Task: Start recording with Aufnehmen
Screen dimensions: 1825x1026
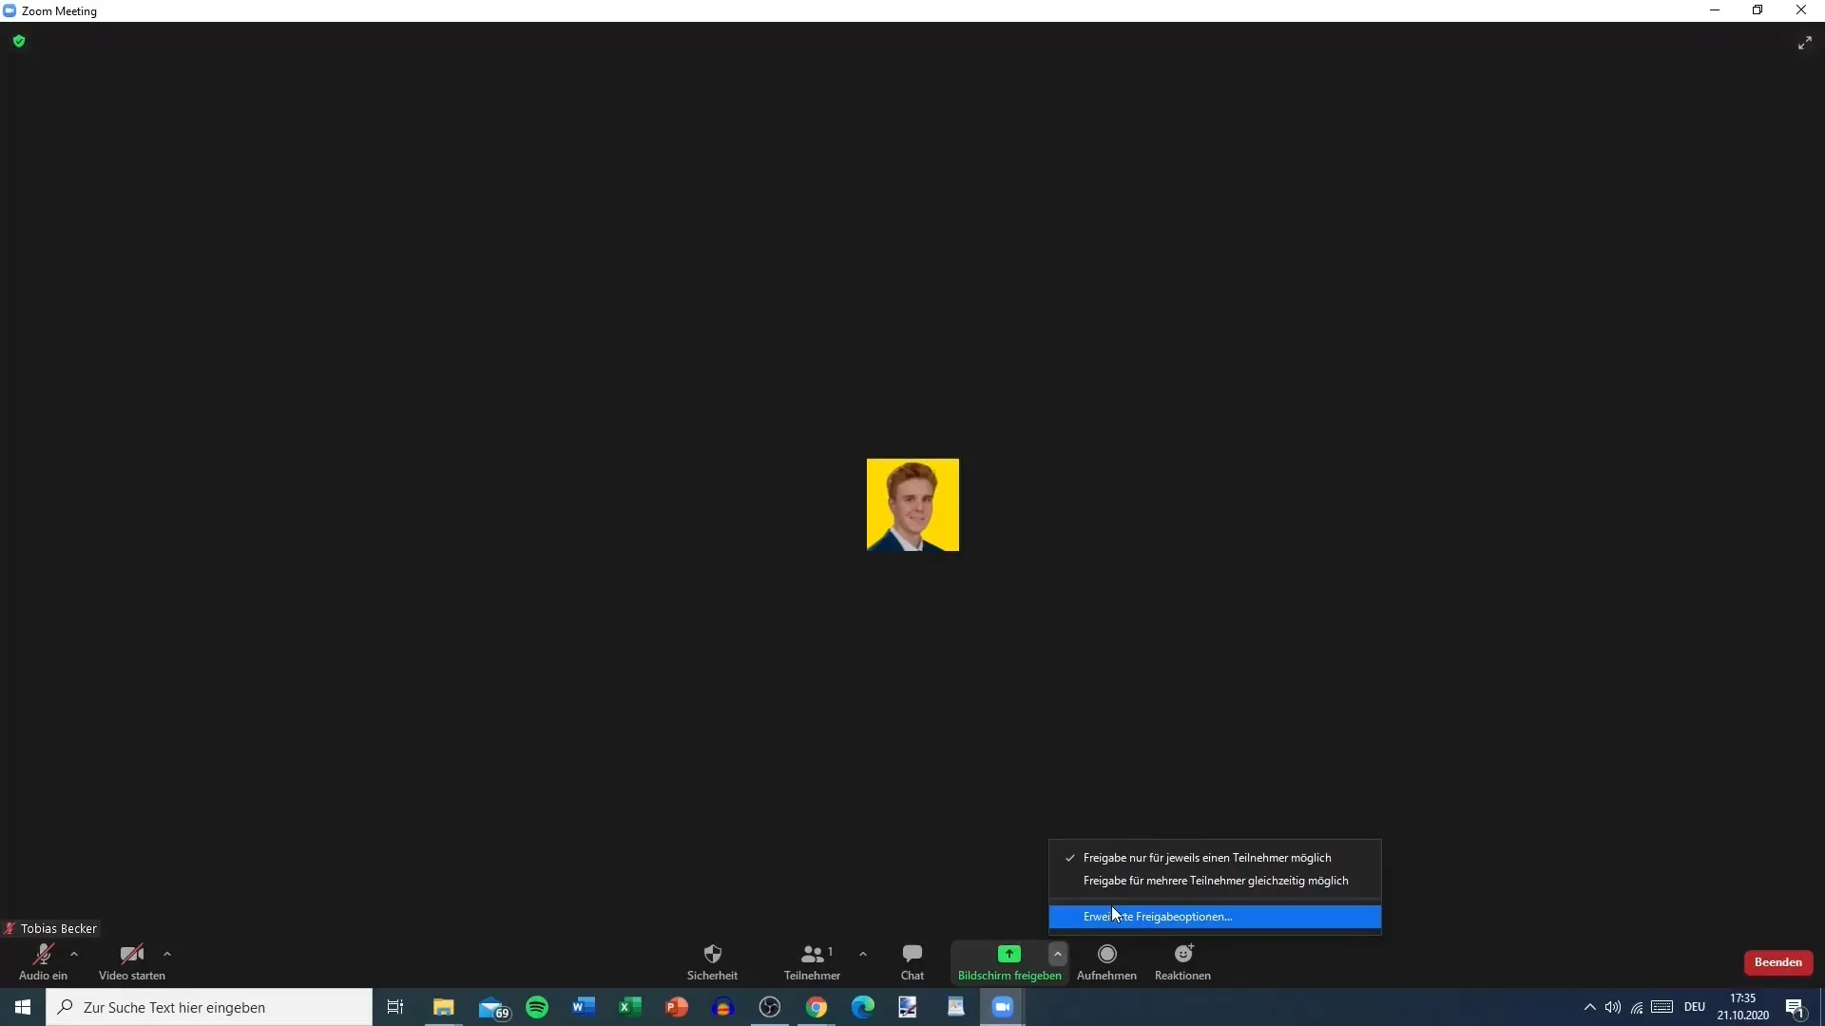Action: [1106, 961]
